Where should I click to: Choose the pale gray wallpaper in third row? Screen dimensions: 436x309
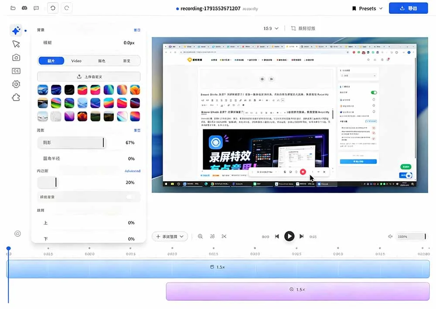[56, 116]
